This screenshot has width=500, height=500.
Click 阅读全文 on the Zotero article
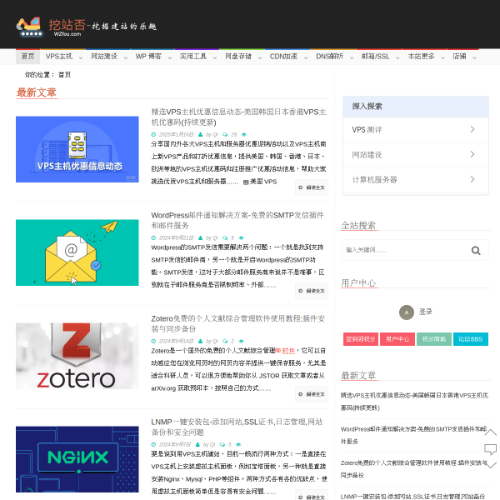[x=312, y=394]
